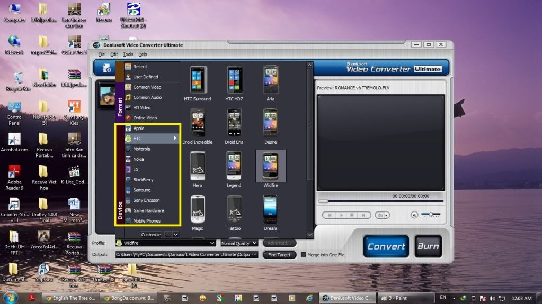Open the Recent formats category
Image resolution: width=542 pixels, height=304 pixels.
click(x=152, y=66)
